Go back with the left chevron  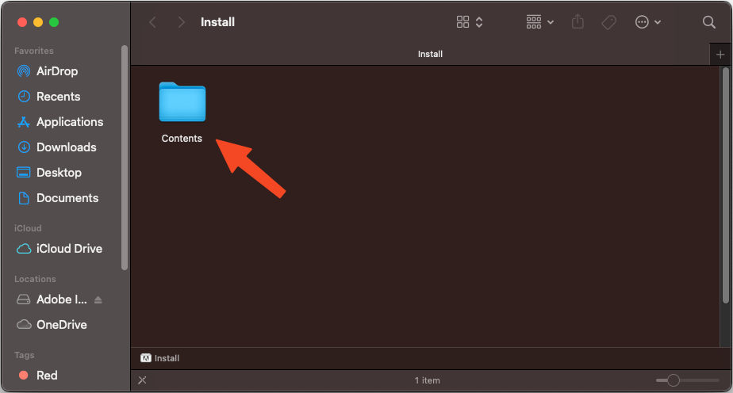(x=152, y=22)
